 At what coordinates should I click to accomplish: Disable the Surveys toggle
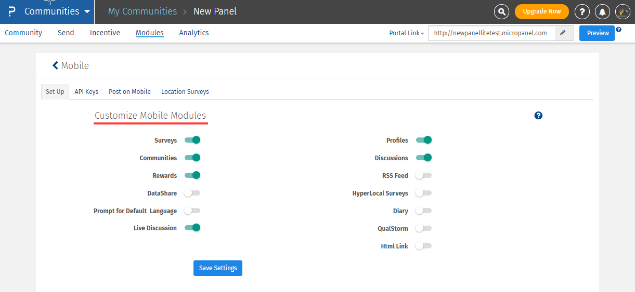pos(192,140)
